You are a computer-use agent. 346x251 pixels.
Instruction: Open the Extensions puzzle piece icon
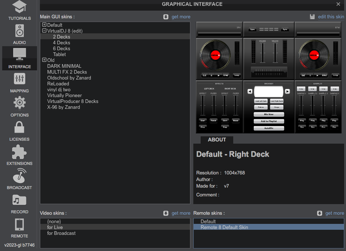(19, 152)
